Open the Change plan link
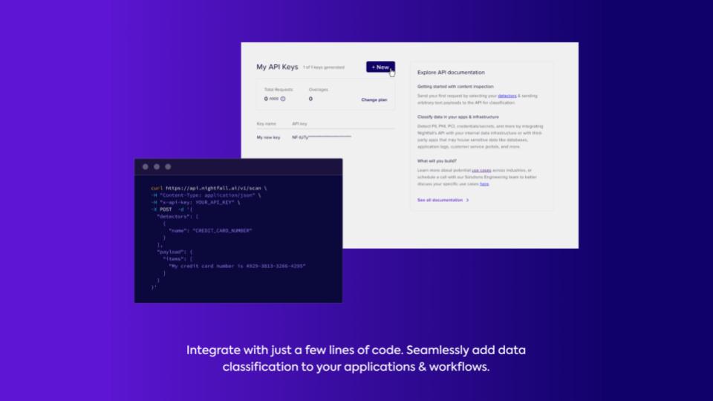The width and height of the screenshot is (713, 401). pyautogui.click(x=374, y=100)
